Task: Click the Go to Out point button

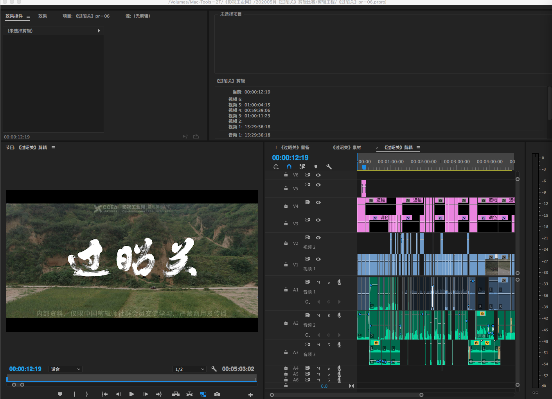Action: click(x=158, y=394)
